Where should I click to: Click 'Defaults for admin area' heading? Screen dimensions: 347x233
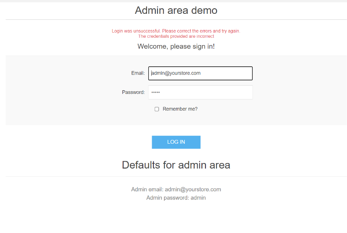pos(176,165)
